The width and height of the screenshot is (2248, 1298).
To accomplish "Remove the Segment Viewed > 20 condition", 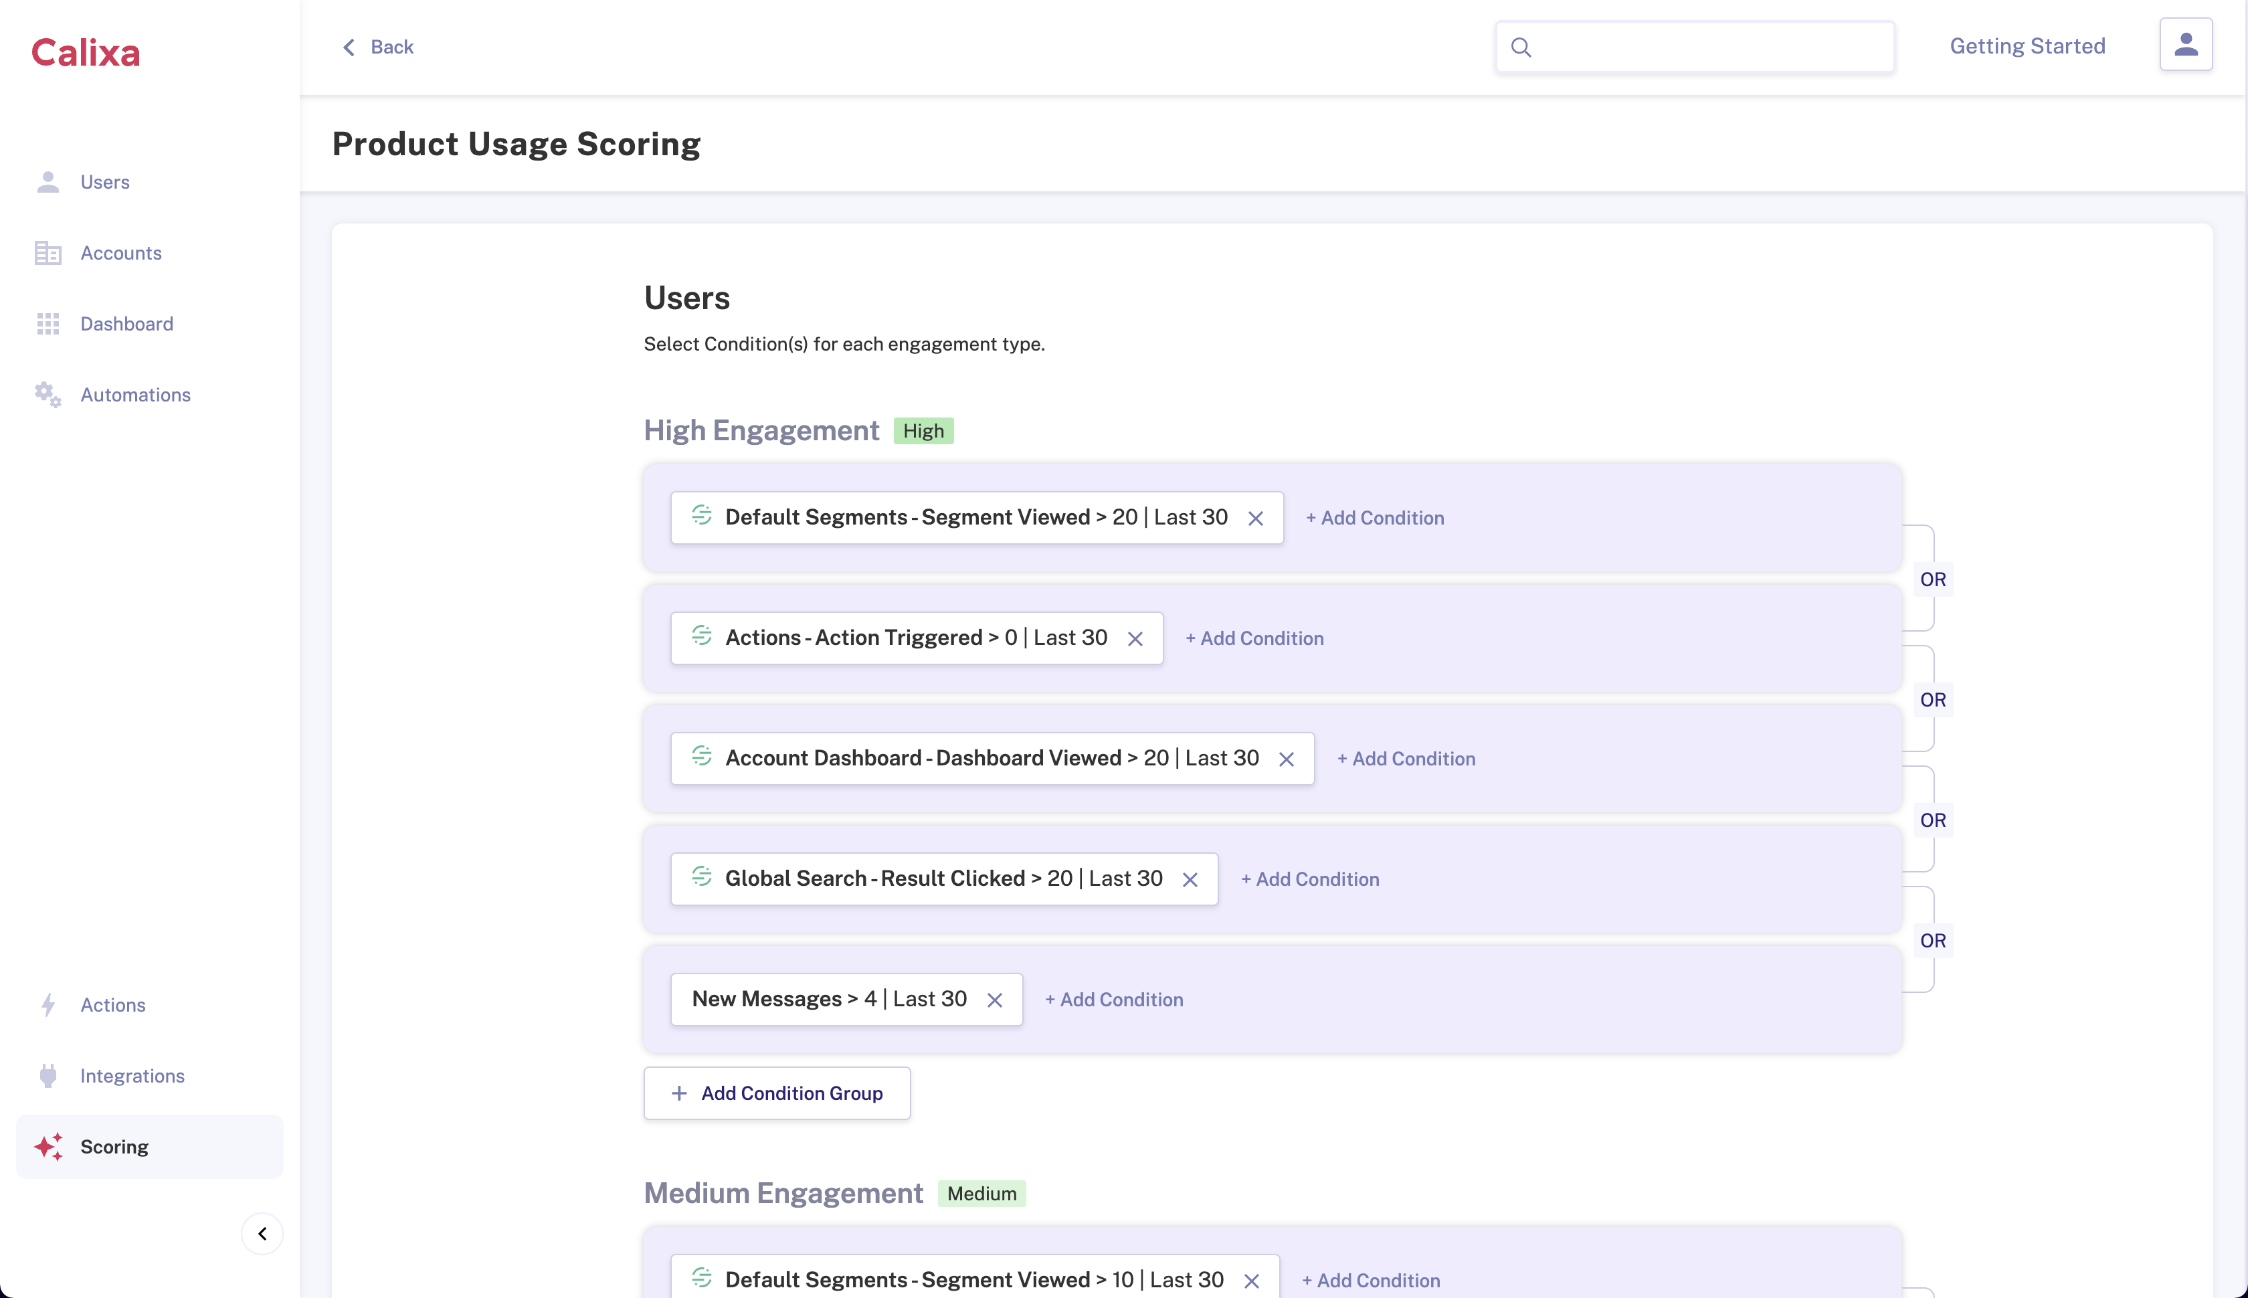I will click(1255, 518).
